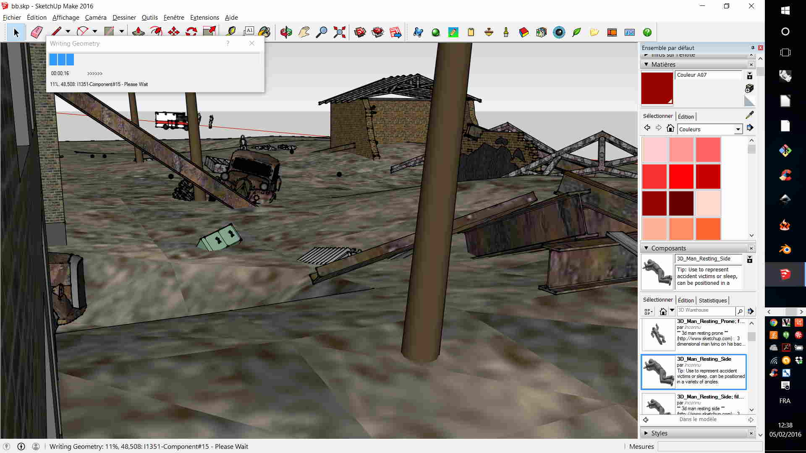This screenshot has width=806, height=453.
Task: Select the Push/Pull tool
Action: [x=138, y=32]
